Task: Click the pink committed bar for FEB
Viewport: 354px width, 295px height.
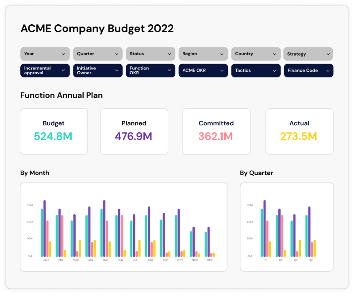Action: 62,236
